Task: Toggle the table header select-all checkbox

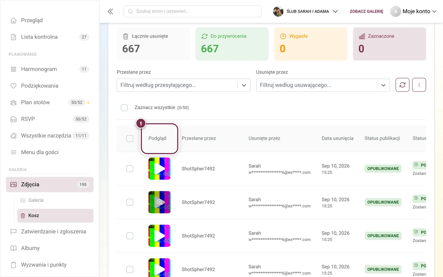Action: tap(130, 138)
